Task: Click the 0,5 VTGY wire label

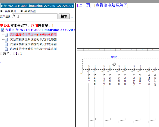Action: click(x=149, y=81)
